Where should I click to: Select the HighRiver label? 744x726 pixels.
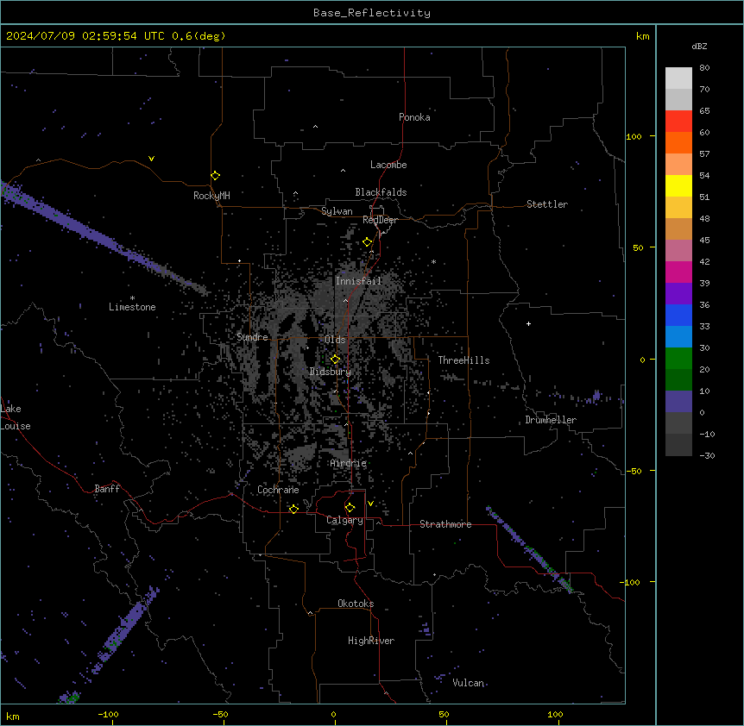[371, 641]
